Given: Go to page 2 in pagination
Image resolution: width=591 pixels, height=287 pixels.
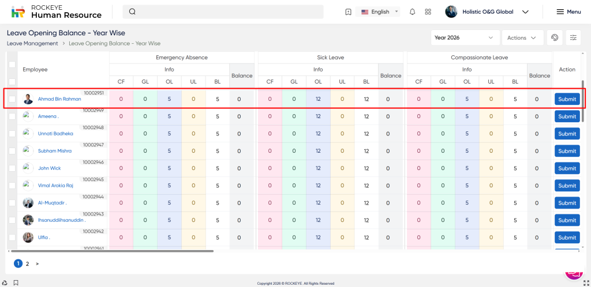Looking at the screenshot, I should pyautogui.click(x=27, y=263).
